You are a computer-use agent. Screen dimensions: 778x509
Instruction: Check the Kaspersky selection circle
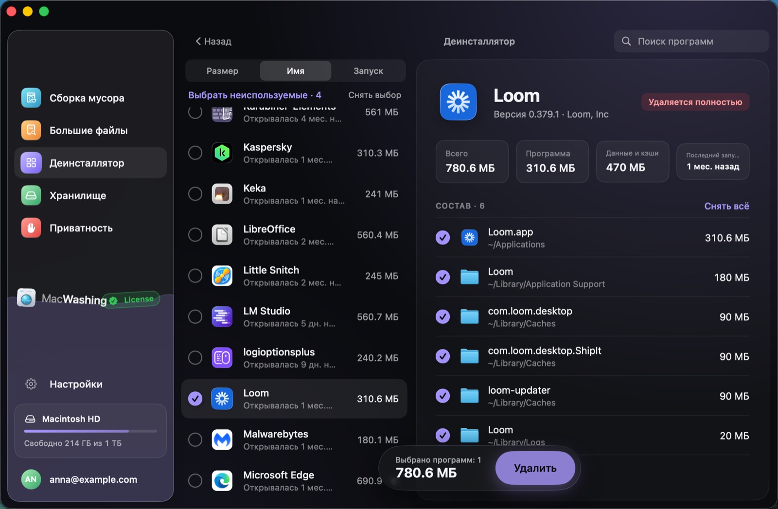(x=195, y=153)
